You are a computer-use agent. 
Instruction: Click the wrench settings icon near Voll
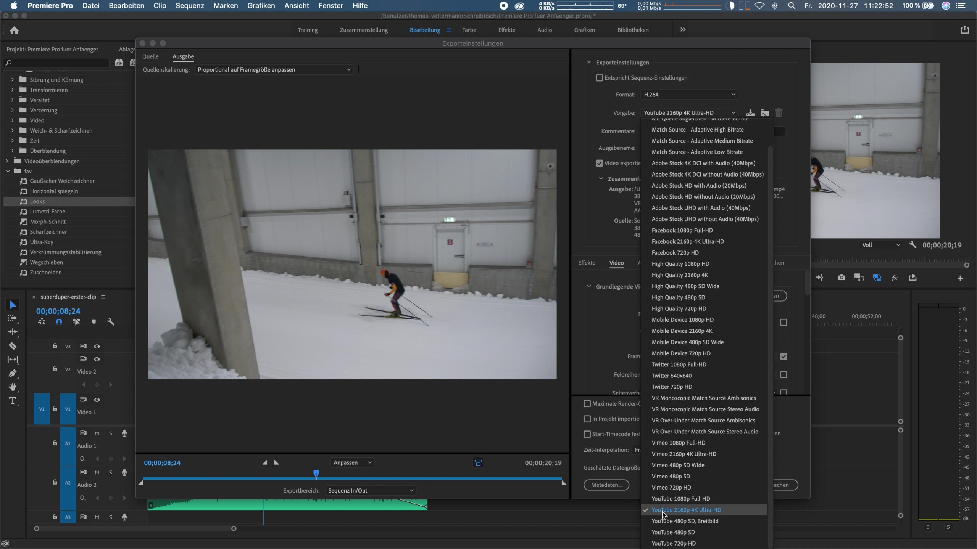pos(913,245)
